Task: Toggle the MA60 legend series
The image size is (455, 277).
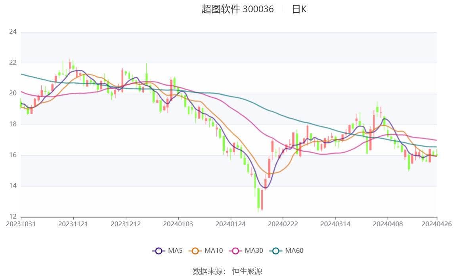Action: coord(287,250)
